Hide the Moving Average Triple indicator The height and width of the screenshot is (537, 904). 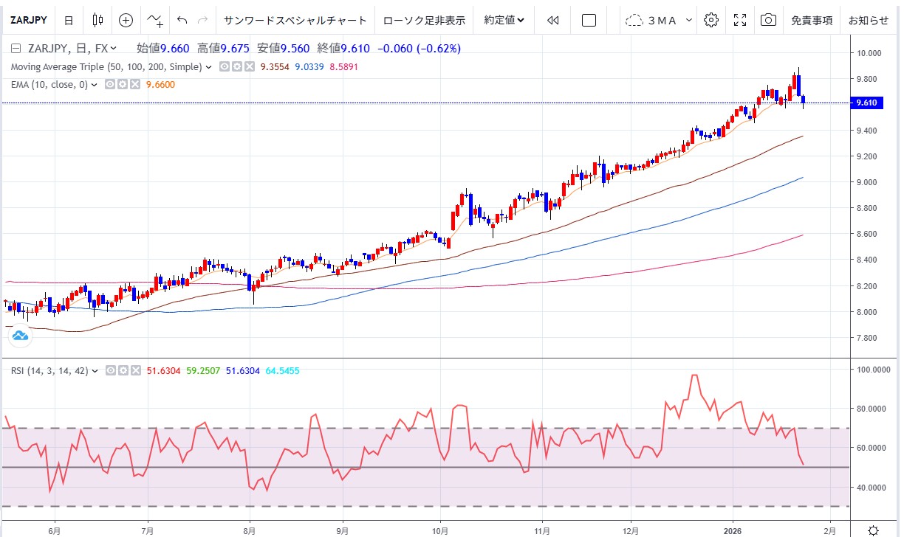coord(223,67)
